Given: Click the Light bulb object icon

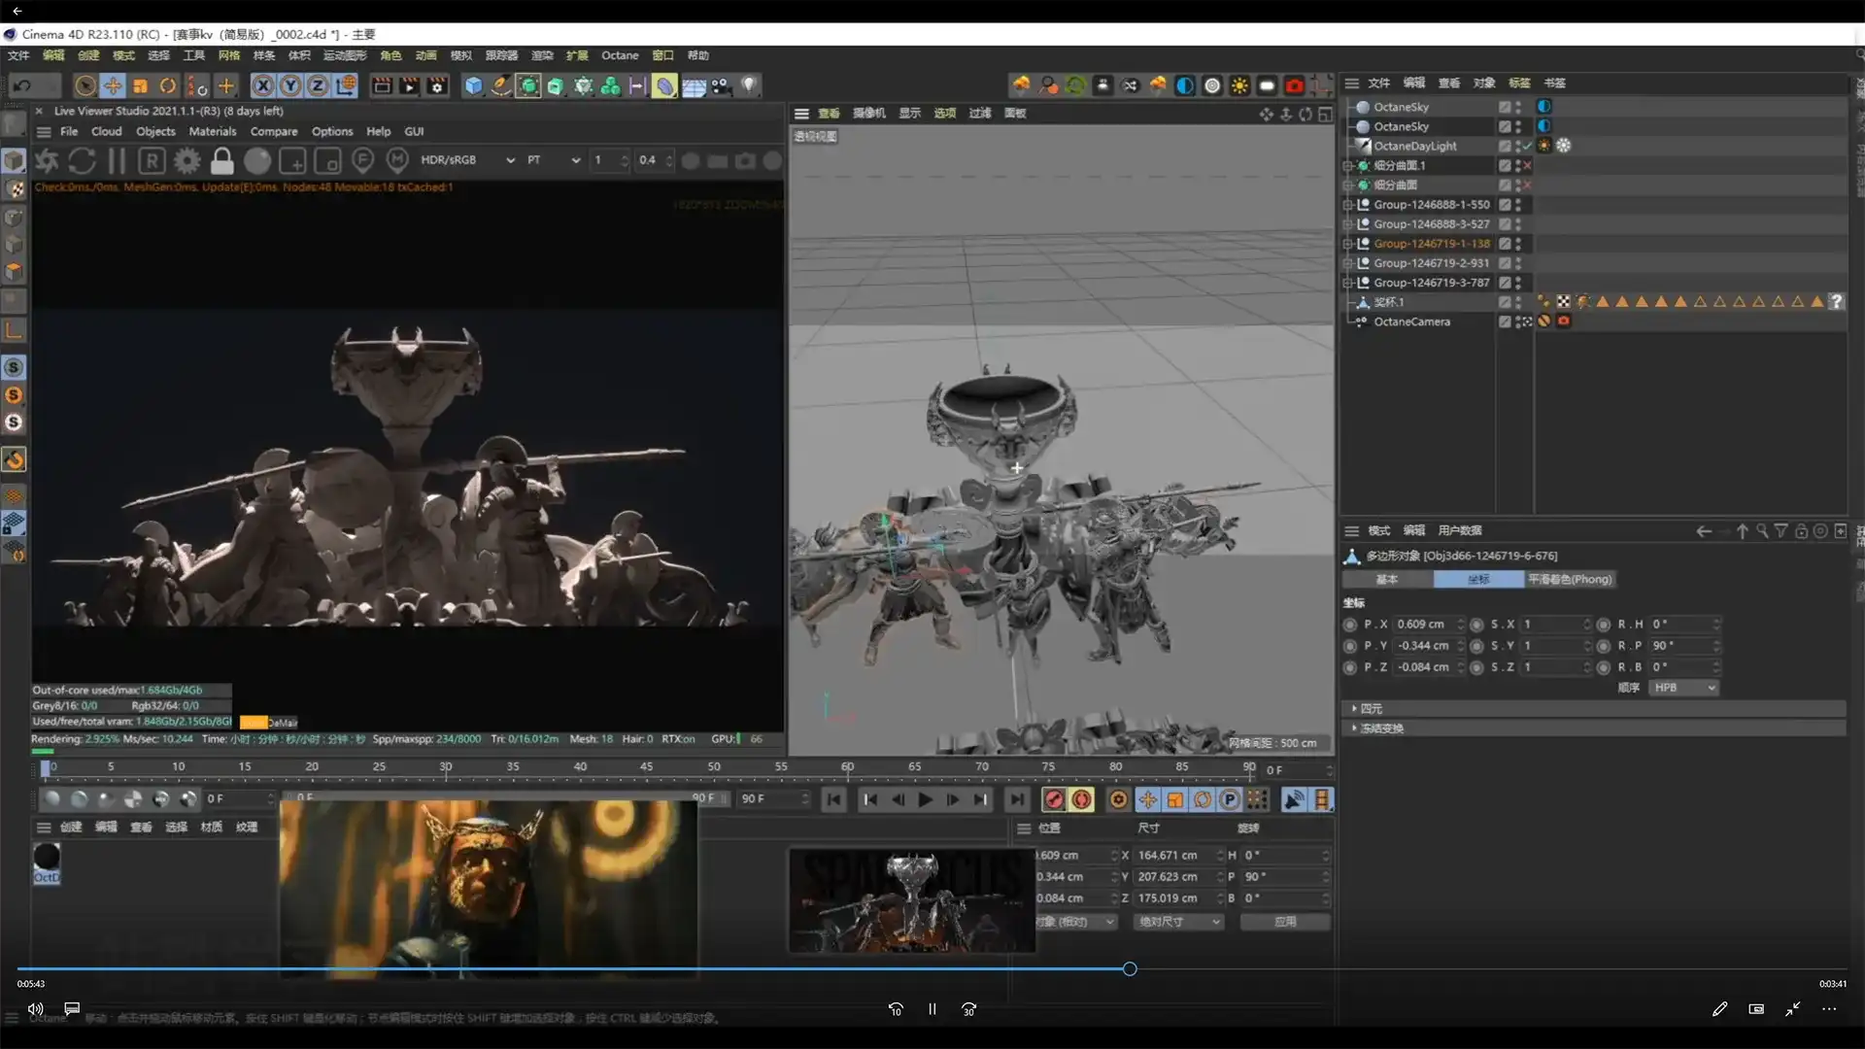Looking at the screenshot, I should pos(748,86).
